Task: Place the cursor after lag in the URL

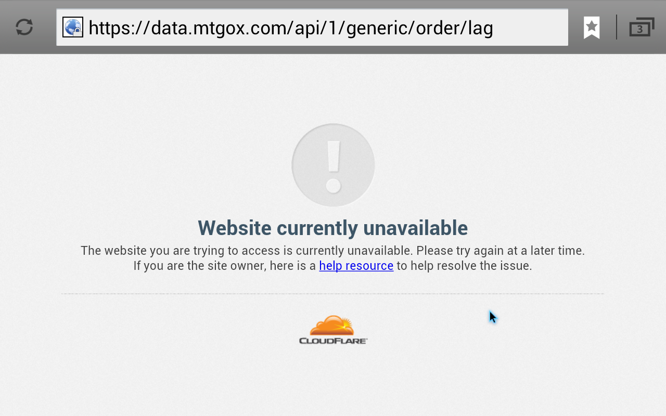Action: [494, 28]
